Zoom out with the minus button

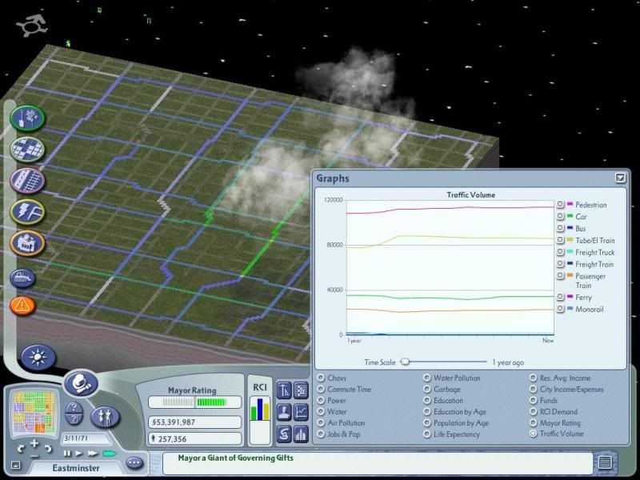pos(34,456)
